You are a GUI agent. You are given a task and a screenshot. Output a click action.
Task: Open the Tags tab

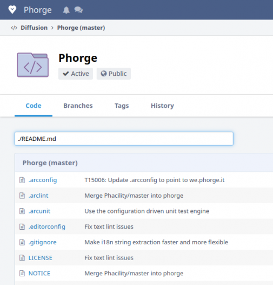click(x=122, y=106)
